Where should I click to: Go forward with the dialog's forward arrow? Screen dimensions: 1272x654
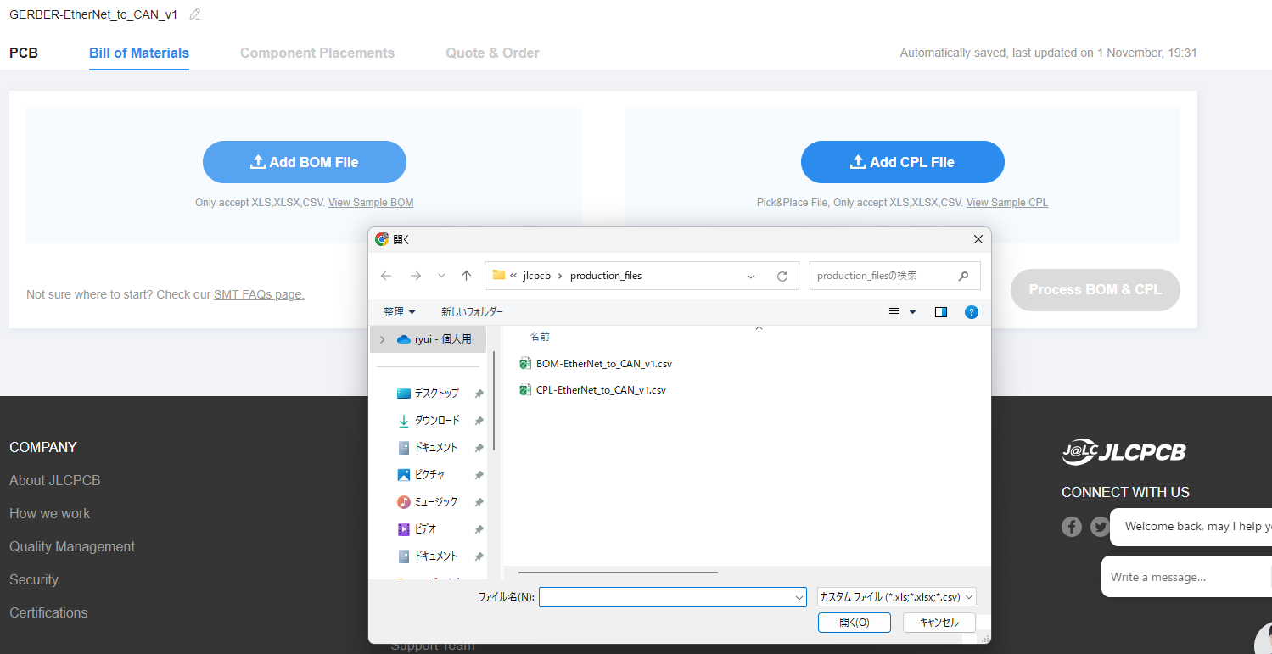416,276
